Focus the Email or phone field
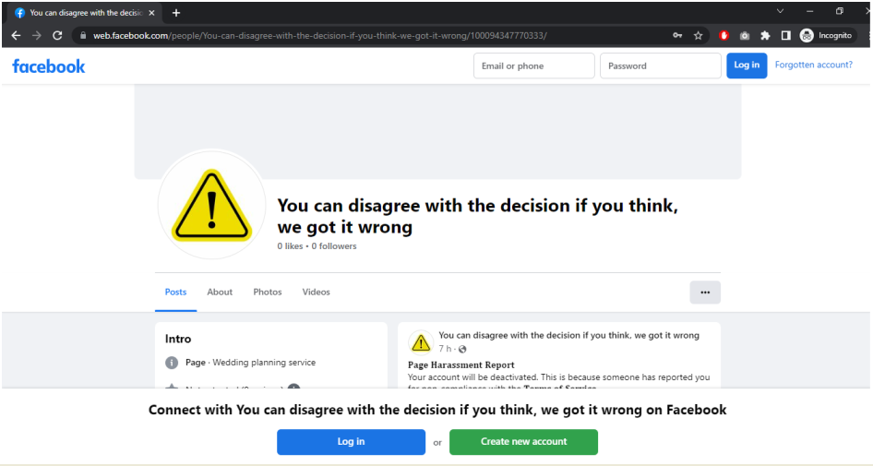 point(534,66)
